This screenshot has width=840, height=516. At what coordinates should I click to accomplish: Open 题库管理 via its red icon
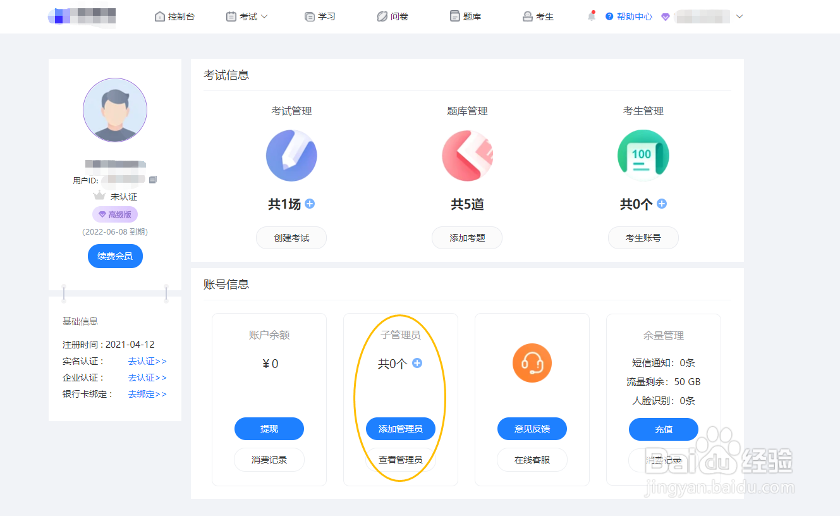click(x=467, y=155)
